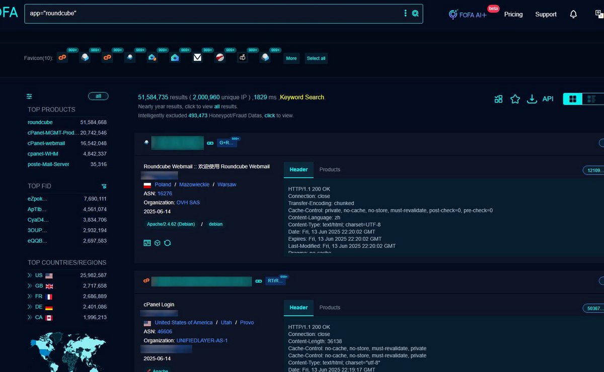Switch to list view layout
This screenshot has height=372, width=604.
click(592, 99)
